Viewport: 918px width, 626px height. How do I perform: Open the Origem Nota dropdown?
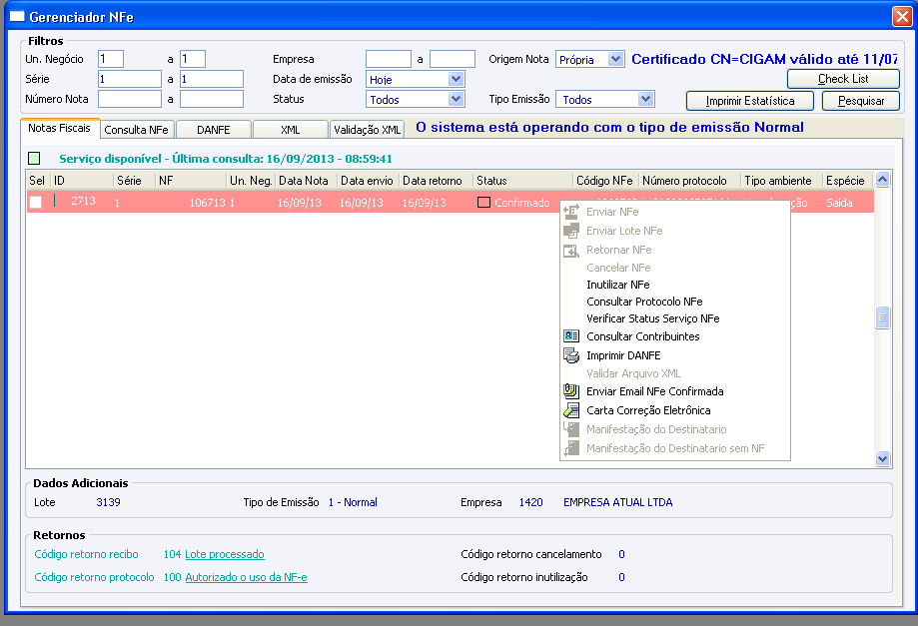[615, 59]
